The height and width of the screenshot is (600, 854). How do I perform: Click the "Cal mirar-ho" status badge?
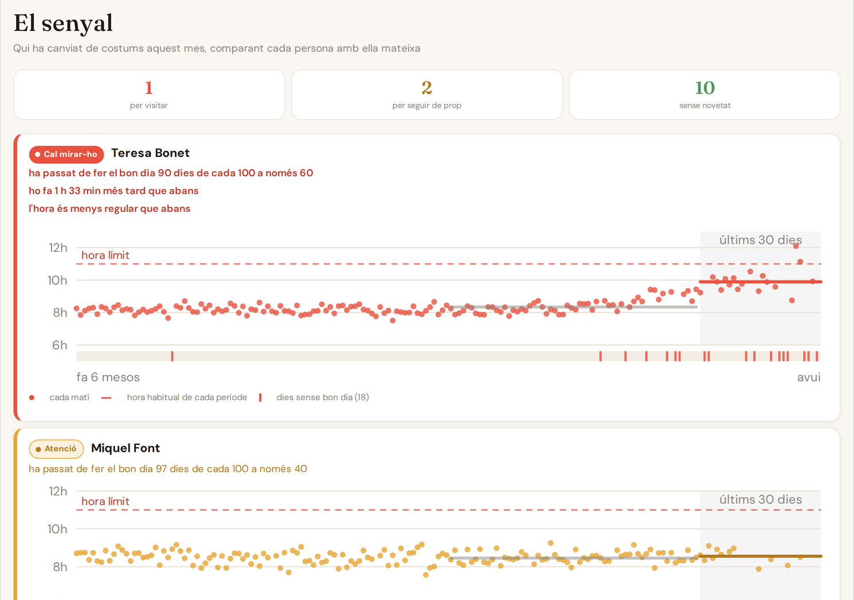tap(66, 154)
